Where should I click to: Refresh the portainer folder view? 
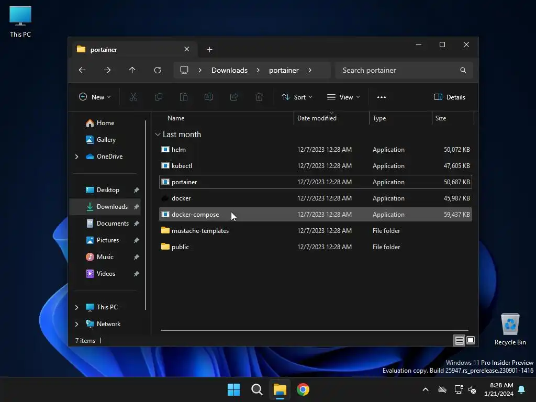157,70
